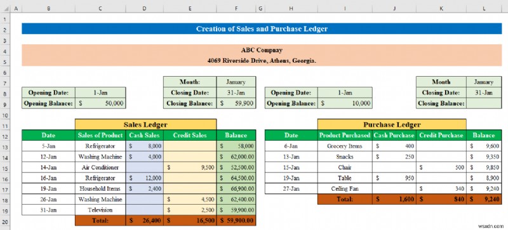This screenshot has width=508, height=230.
Task: Click the 8,900 purchase balance cell
Action: [x=484, y=178]
